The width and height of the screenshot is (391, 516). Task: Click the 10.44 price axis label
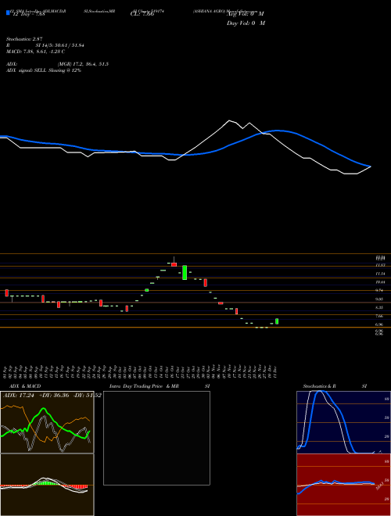[x=378, y=282]
